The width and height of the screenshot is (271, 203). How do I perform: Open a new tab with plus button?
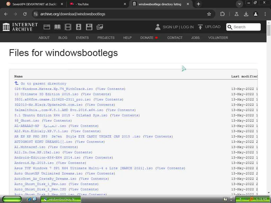point(198,4)
